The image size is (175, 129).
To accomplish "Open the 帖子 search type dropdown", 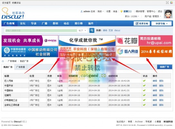I will click(x=82, y=30).
